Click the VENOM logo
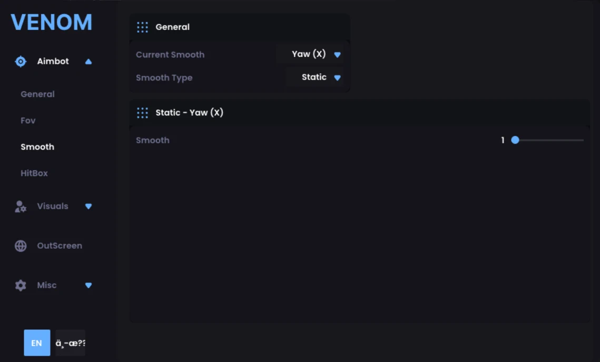 click(52, 22)
